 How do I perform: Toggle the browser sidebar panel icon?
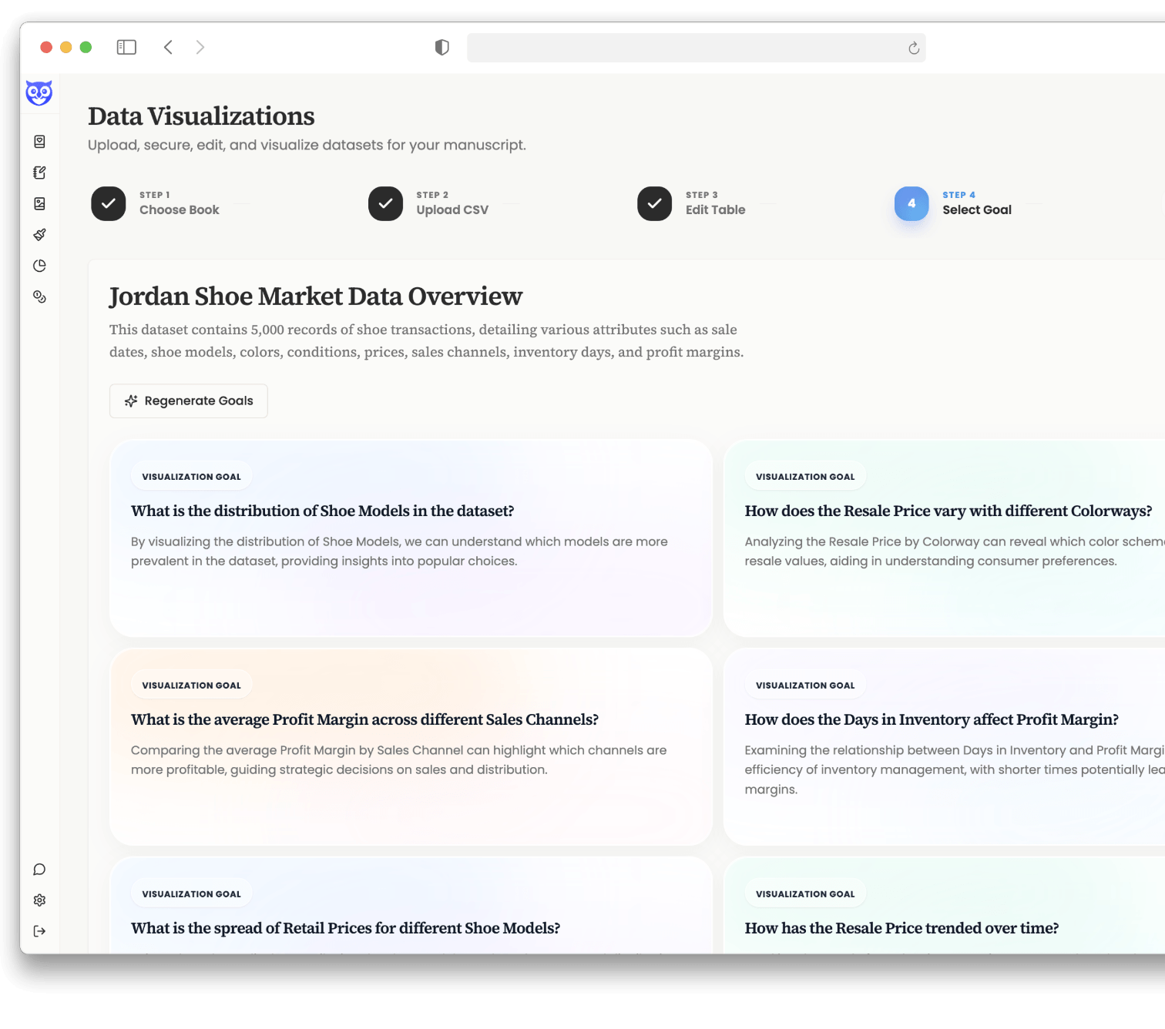[126, 47]
